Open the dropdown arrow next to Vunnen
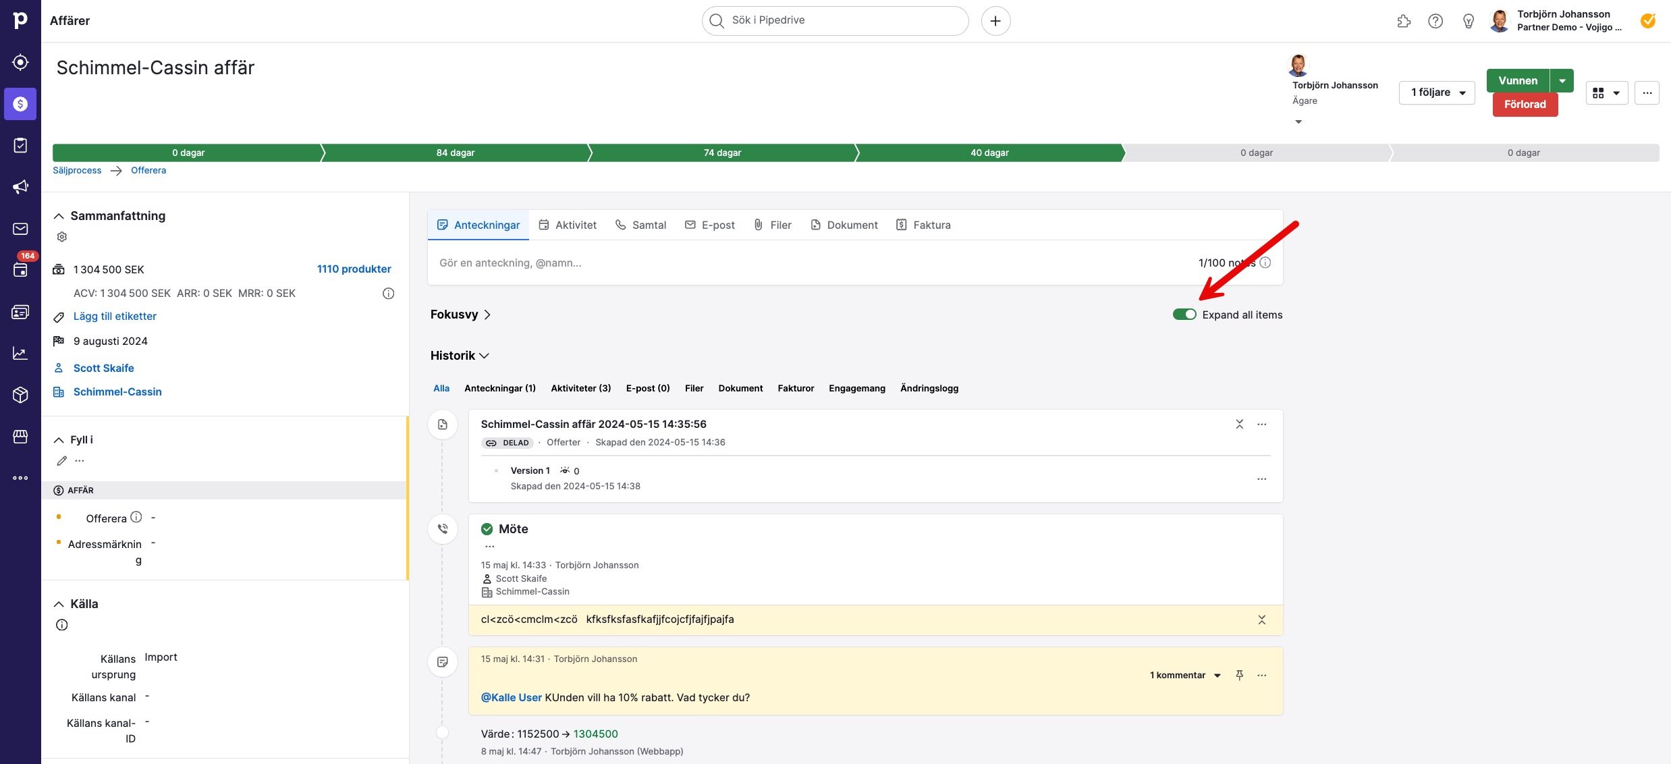 1562,80
